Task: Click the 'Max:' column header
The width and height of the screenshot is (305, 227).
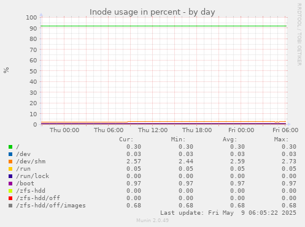Action: (281, 140)
